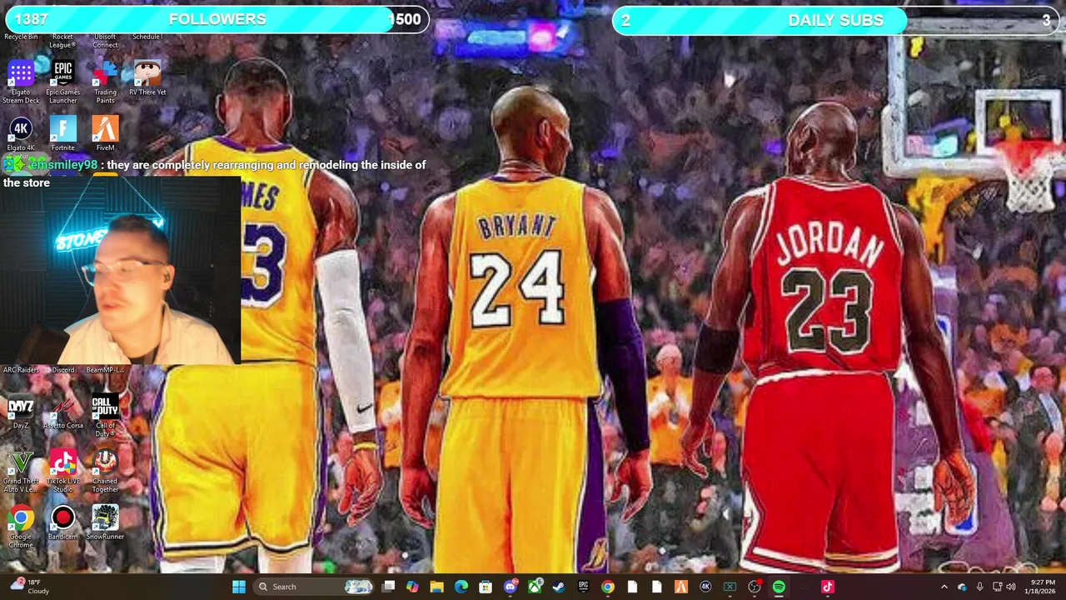Select the RV There Yet desktop shortcut
This screenshot has width=1066, height=600.
[147, 78]
